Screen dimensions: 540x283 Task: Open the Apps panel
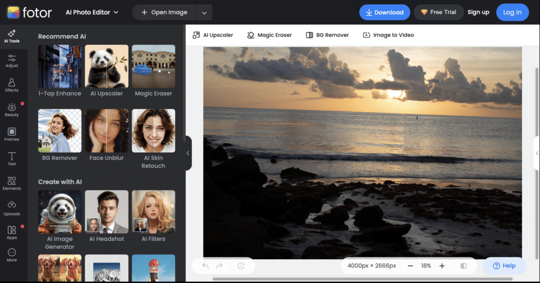tap(12, 233)
